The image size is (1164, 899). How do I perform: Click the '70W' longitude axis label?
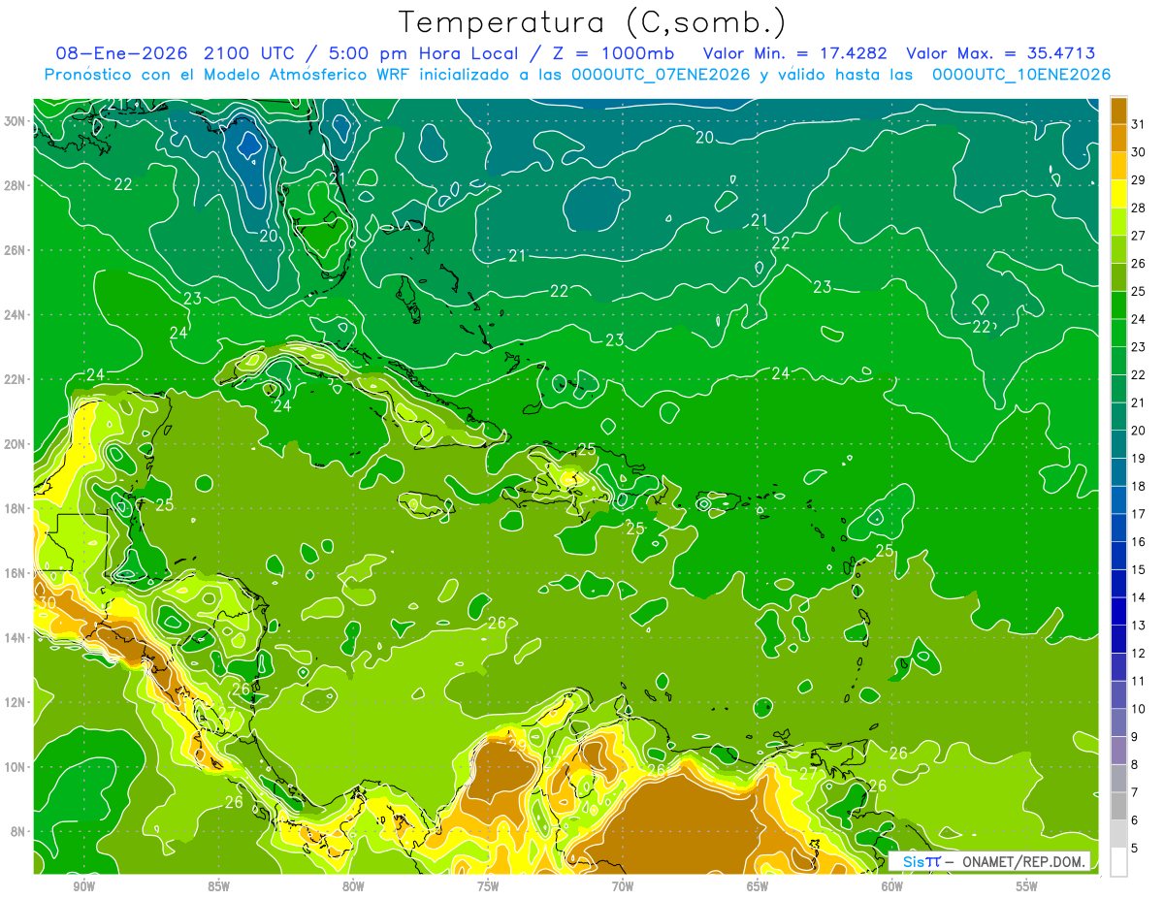(623, 886)
